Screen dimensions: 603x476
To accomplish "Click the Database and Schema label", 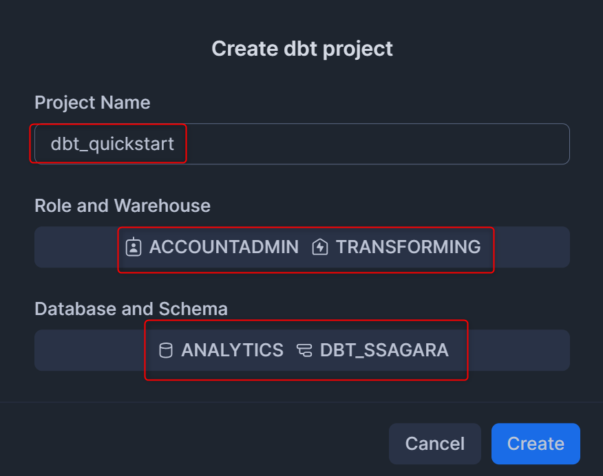I will [131, 309].
